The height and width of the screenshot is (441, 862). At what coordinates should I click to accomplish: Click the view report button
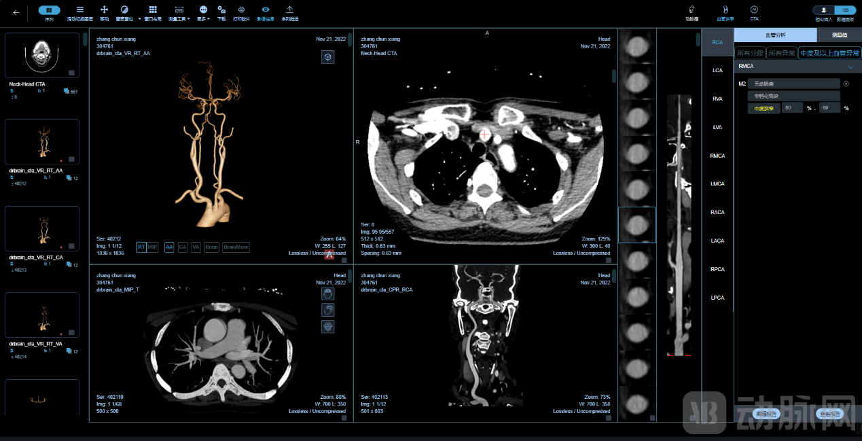click(829, 414)
